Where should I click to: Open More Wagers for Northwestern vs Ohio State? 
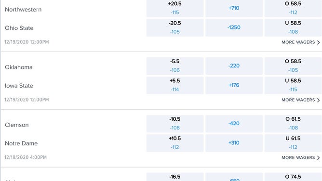click(301, 42)
